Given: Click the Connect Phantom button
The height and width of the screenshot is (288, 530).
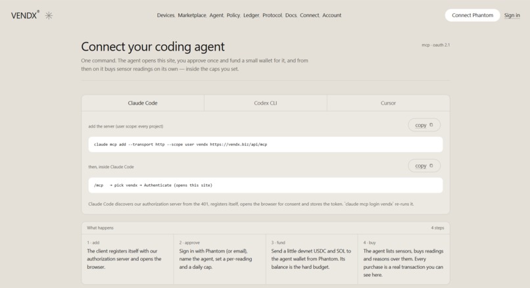Looking at the screenshot, I should 472,15.
